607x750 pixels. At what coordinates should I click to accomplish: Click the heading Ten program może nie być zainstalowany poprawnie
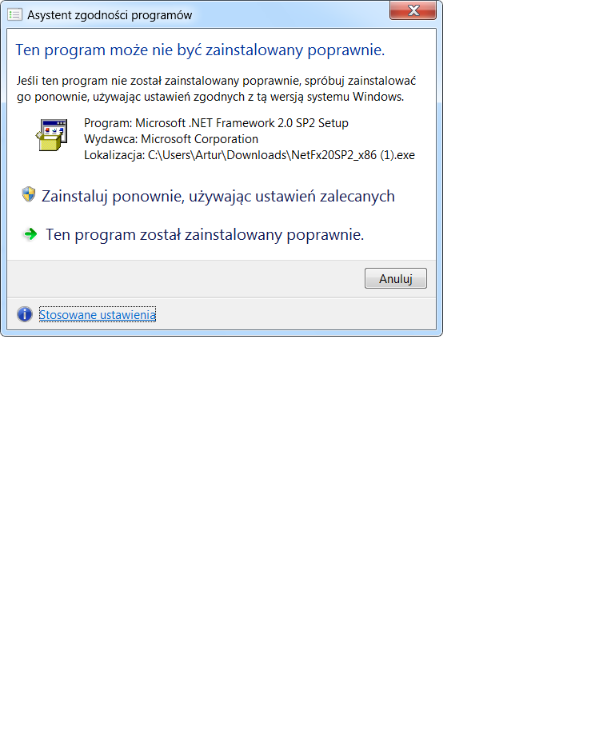200,50
